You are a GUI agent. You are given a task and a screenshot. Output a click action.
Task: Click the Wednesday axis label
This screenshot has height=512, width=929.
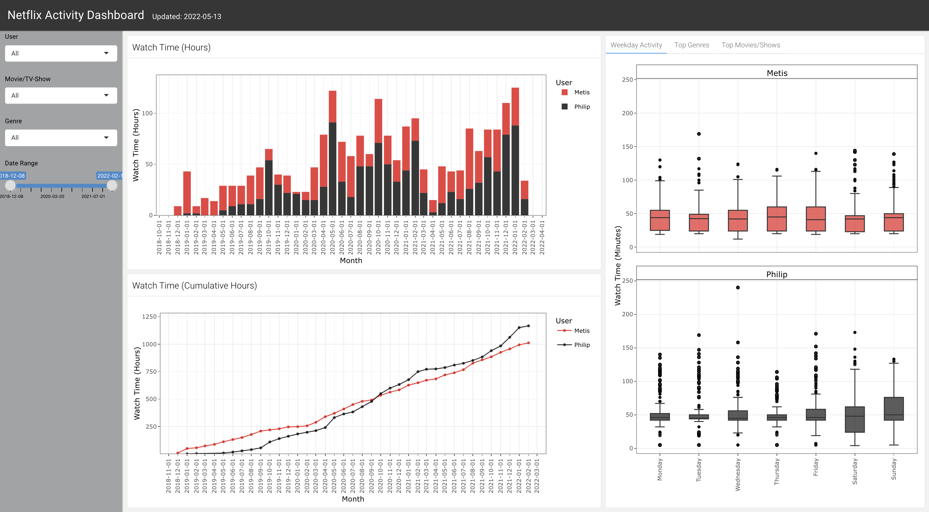[x=738, y=475]
